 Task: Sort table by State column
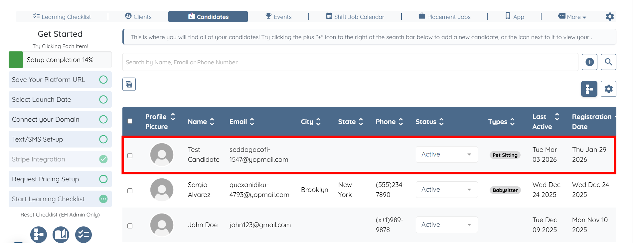tap(361, 122)
